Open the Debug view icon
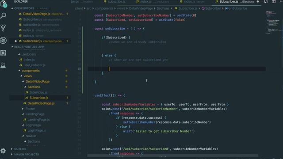The height and width of the screenshot is (159, 283). pyautogui.click(x=3, y=40)
